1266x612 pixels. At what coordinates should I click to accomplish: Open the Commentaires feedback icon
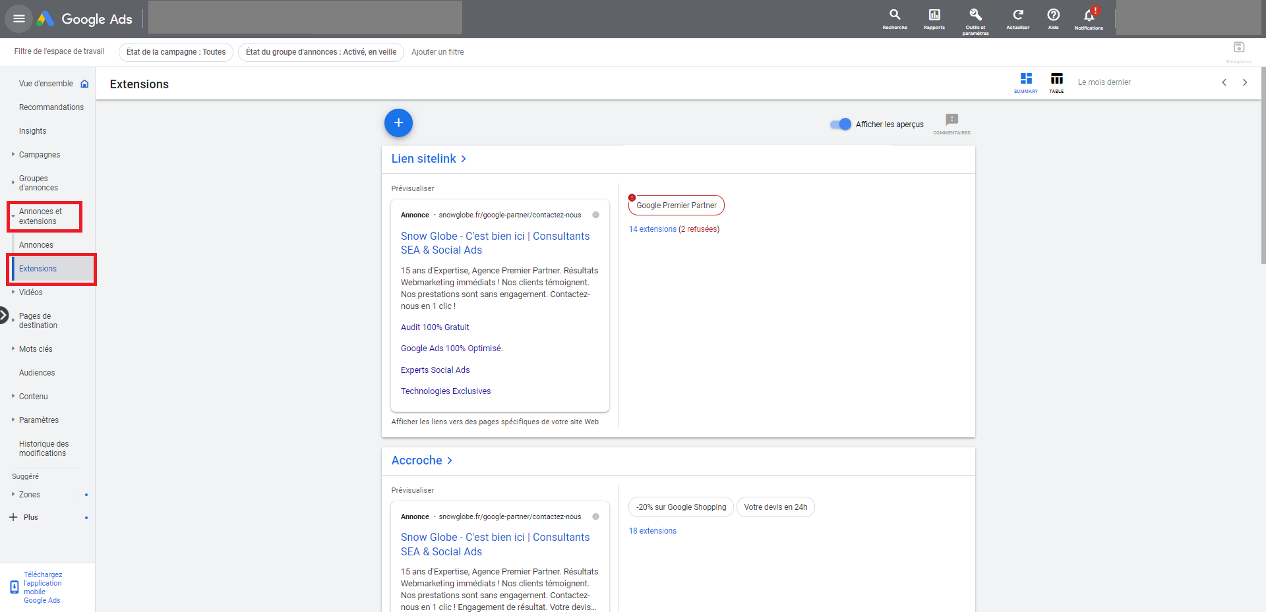[x=951, y=123]
